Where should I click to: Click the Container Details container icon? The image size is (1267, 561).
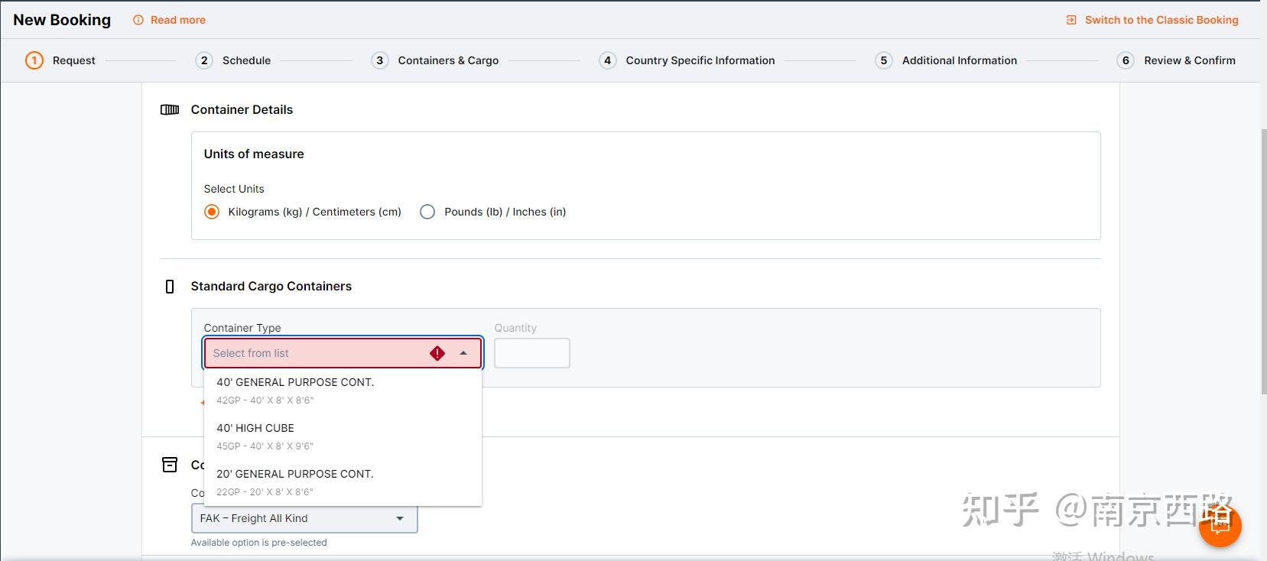click(170, 109)
